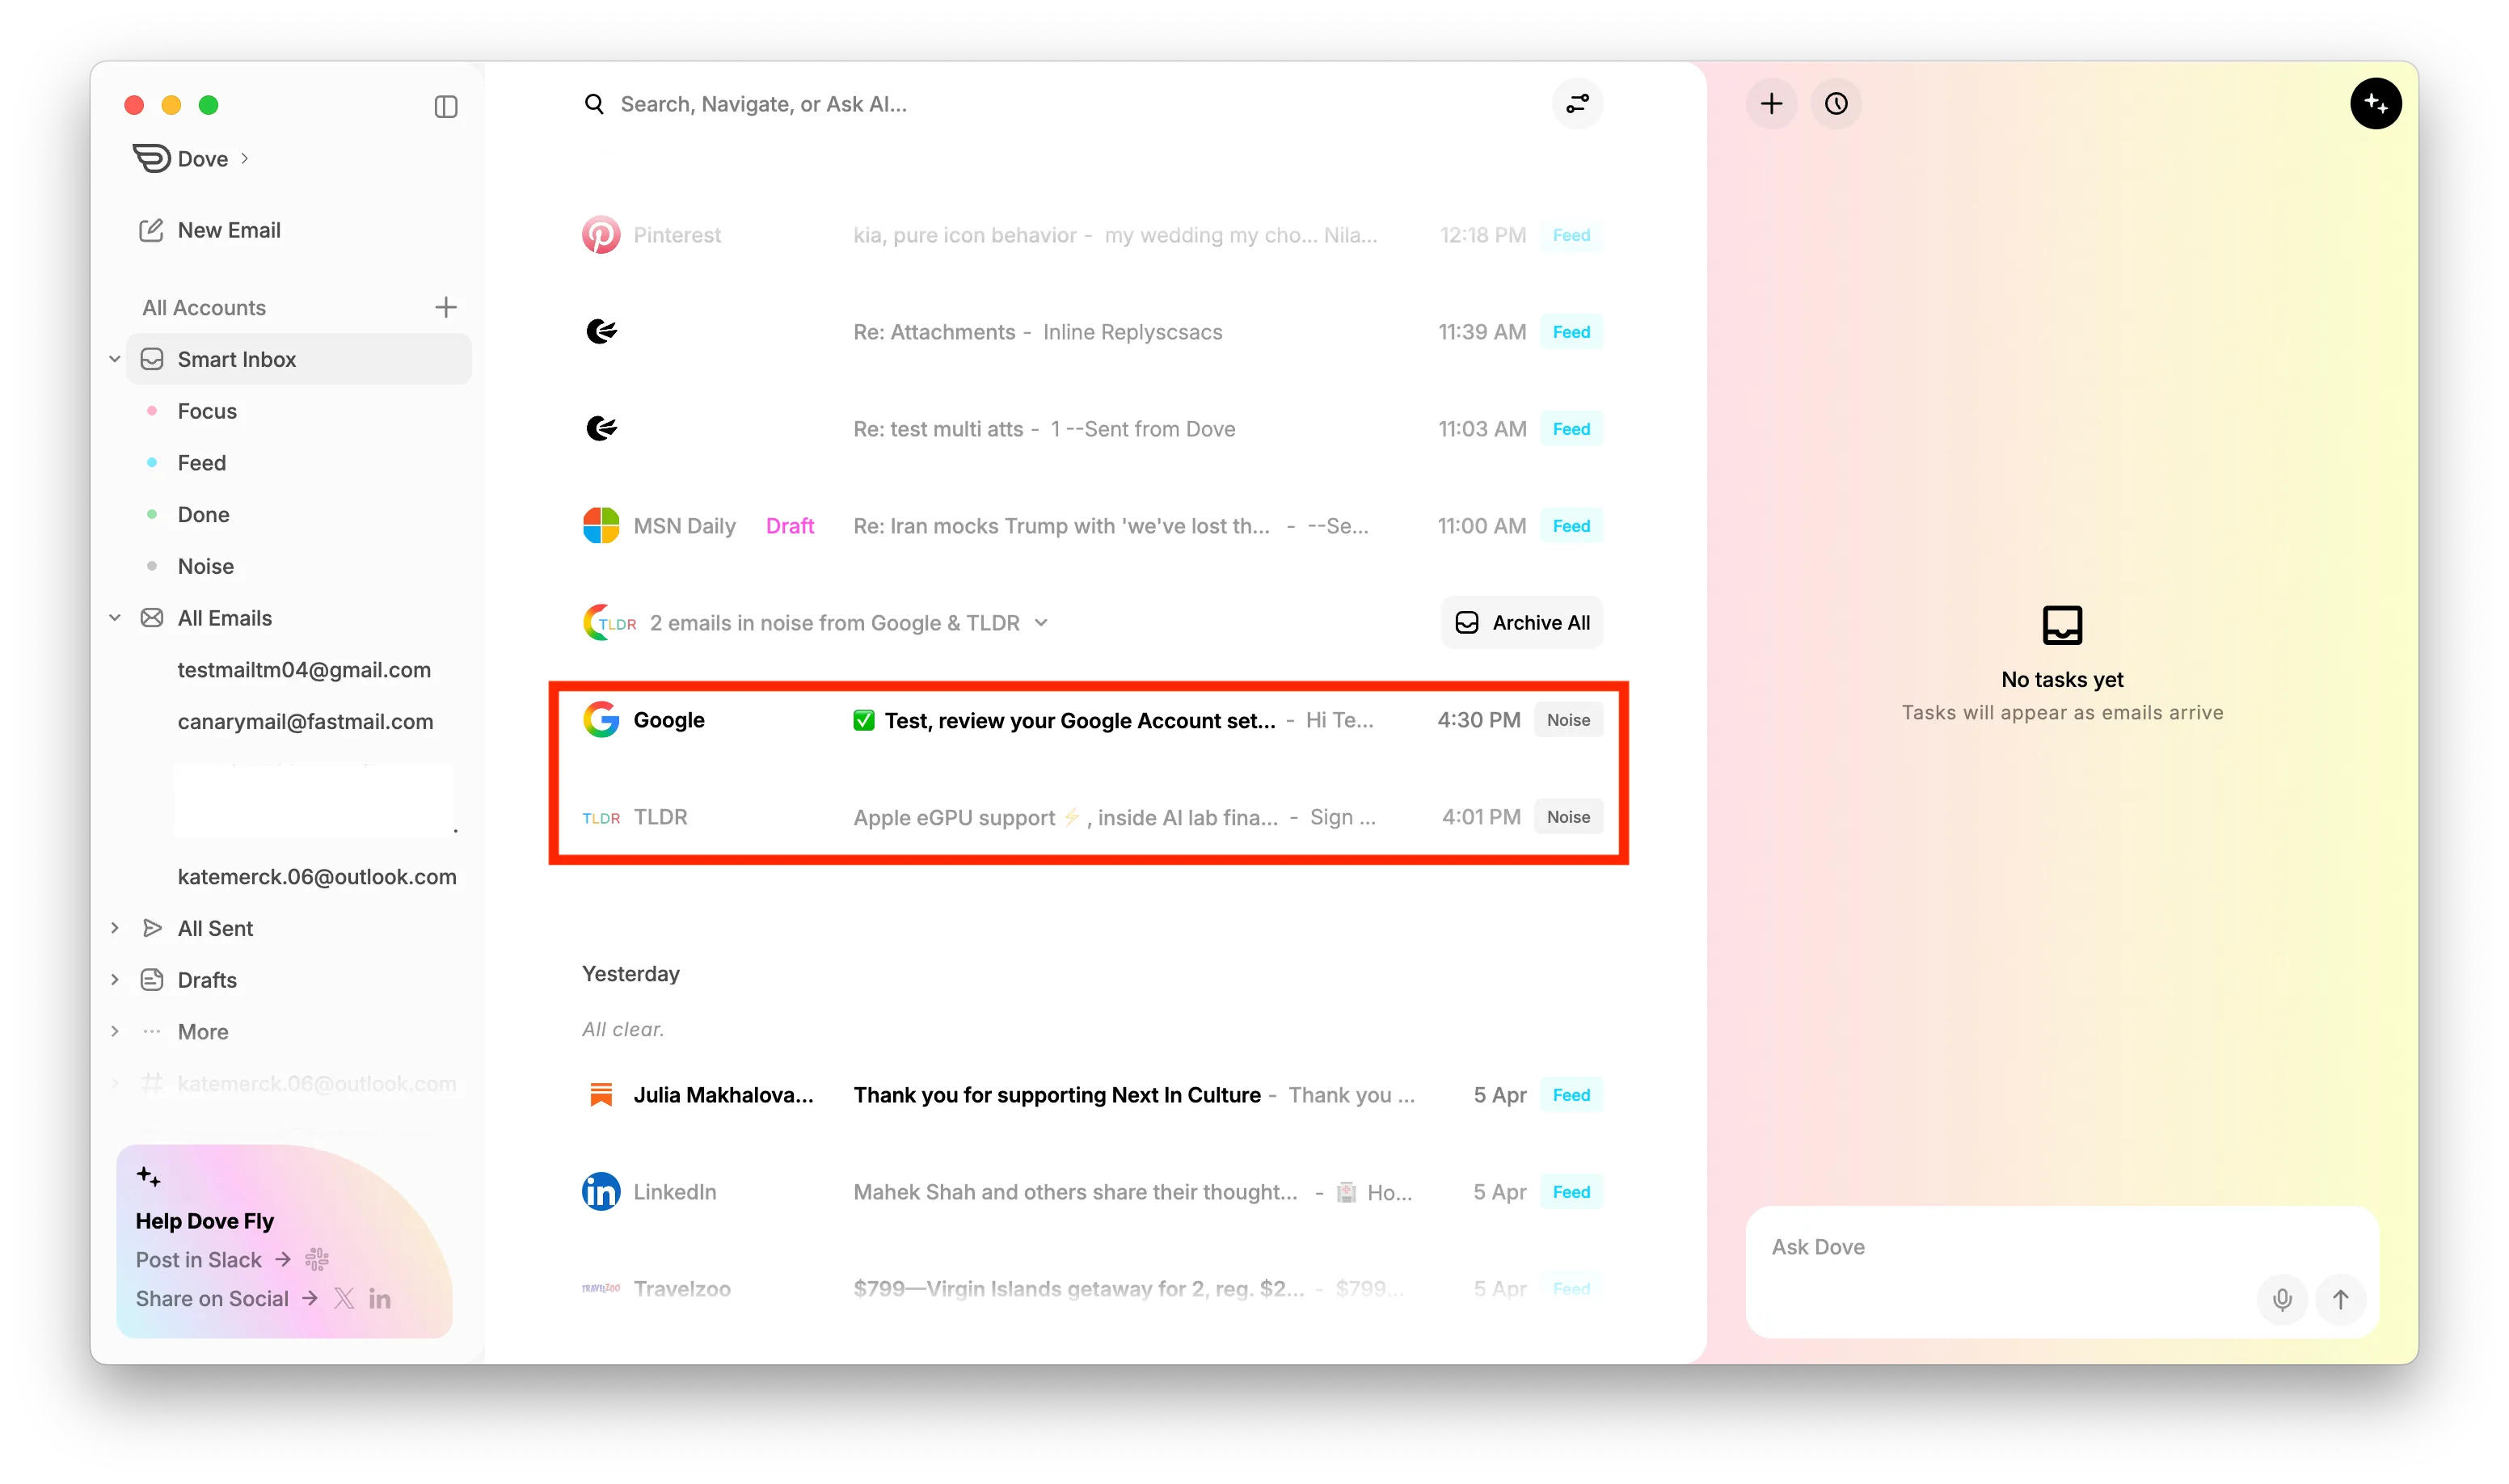The image size is (2509, 1484).
Task: Expand the All Sent folder chevron
Action: 115,928
